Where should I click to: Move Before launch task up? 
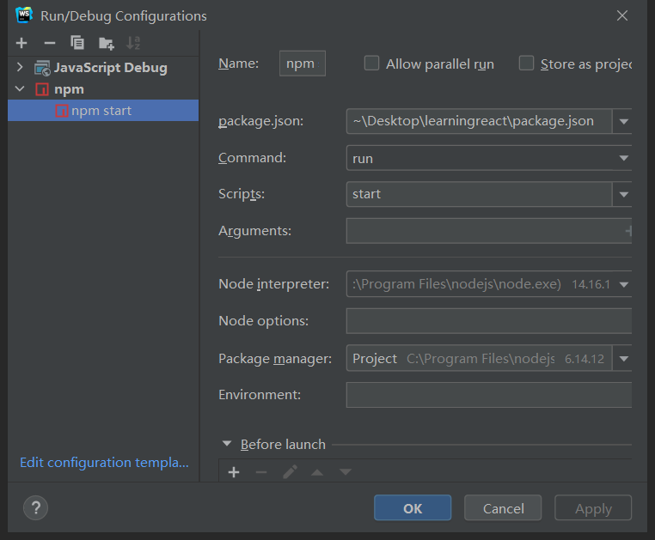tap(317, 472)
